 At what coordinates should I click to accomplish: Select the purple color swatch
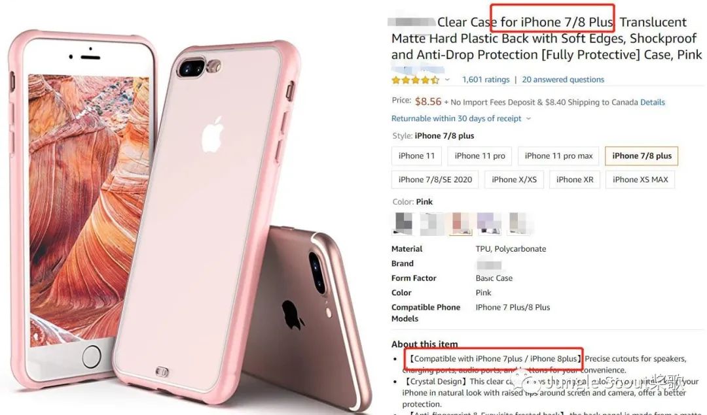click(489, 224)
